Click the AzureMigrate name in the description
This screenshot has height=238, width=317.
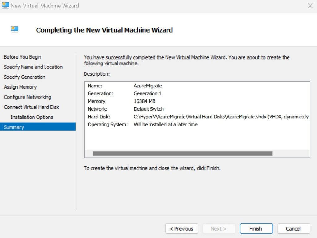tap(148, 86)
